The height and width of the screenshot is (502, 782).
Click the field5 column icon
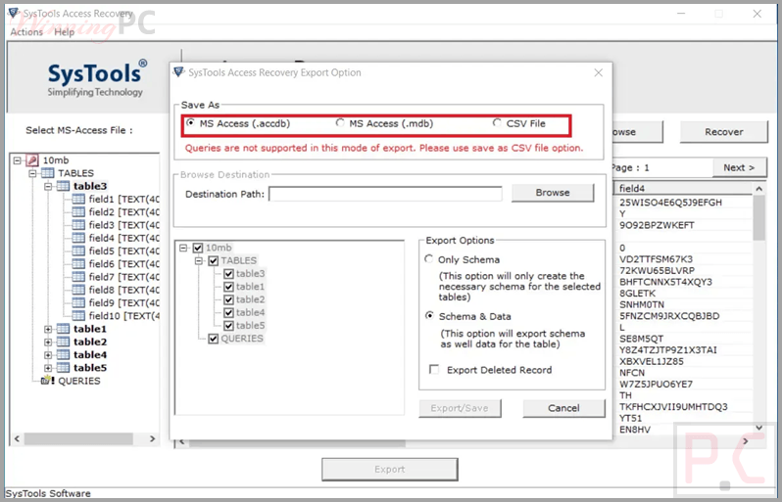(78, 251)
